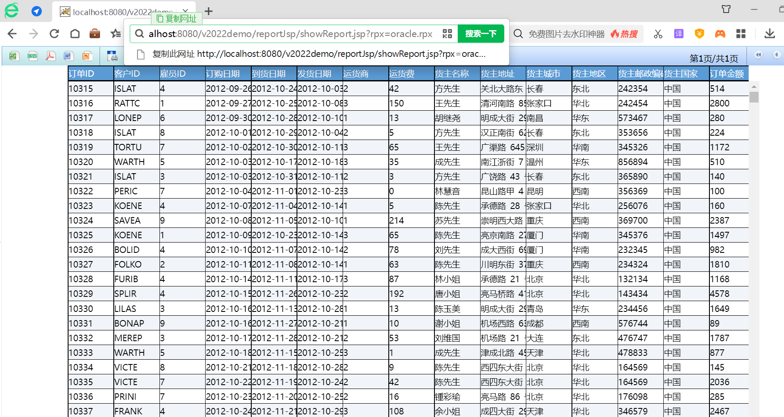Click the 免费图片去水印神器 search box
784x417 pixels.
click(x=566, y=34)
